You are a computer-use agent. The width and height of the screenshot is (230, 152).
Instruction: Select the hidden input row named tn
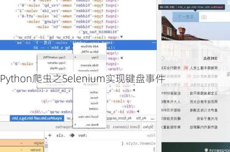[x=77, y=27]
